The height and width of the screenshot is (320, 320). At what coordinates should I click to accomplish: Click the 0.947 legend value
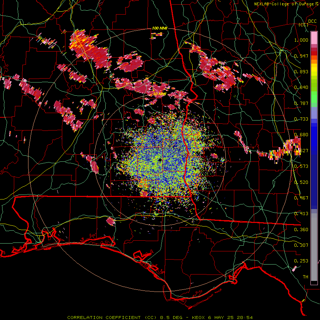(301, 56)
